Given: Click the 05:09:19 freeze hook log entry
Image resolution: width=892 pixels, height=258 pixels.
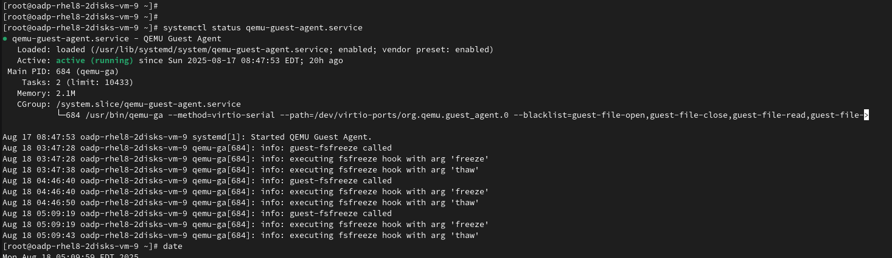Looking at the screenshot, I should (245, 225).
